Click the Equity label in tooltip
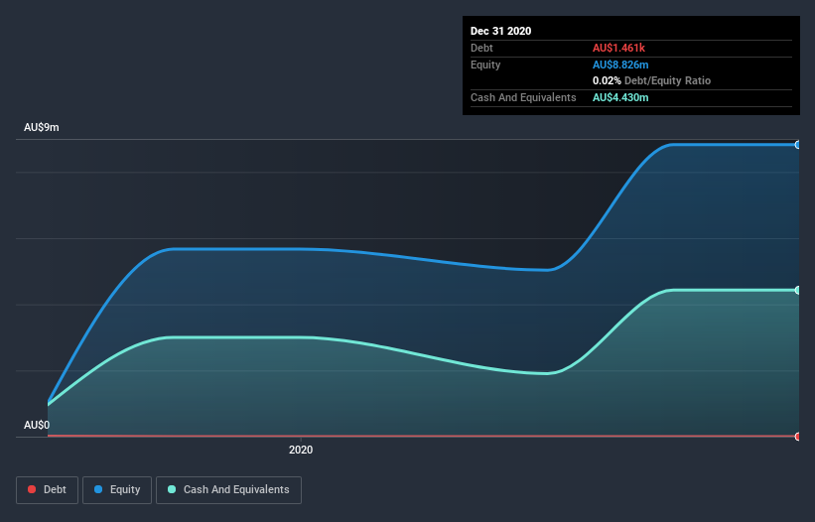 pyautogui.click(x=485, y=65)
